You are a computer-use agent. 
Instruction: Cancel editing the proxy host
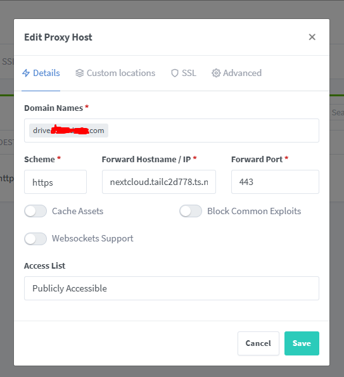(x=258, y=343)
